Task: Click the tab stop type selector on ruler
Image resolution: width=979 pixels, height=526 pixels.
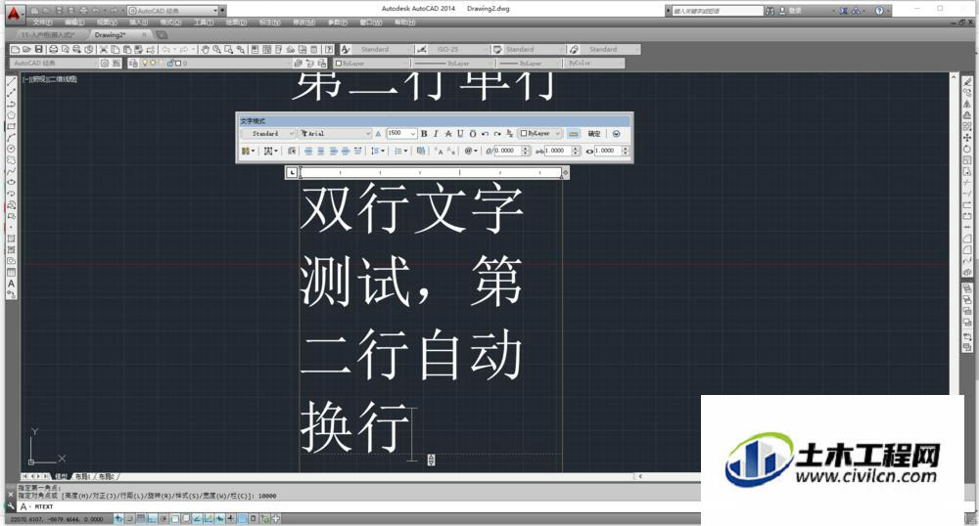Action: click(x=292, y=173)
